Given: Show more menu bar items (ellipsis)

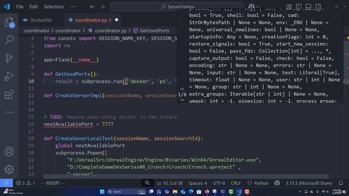Looking at the screenshot, I should point(74,7).
